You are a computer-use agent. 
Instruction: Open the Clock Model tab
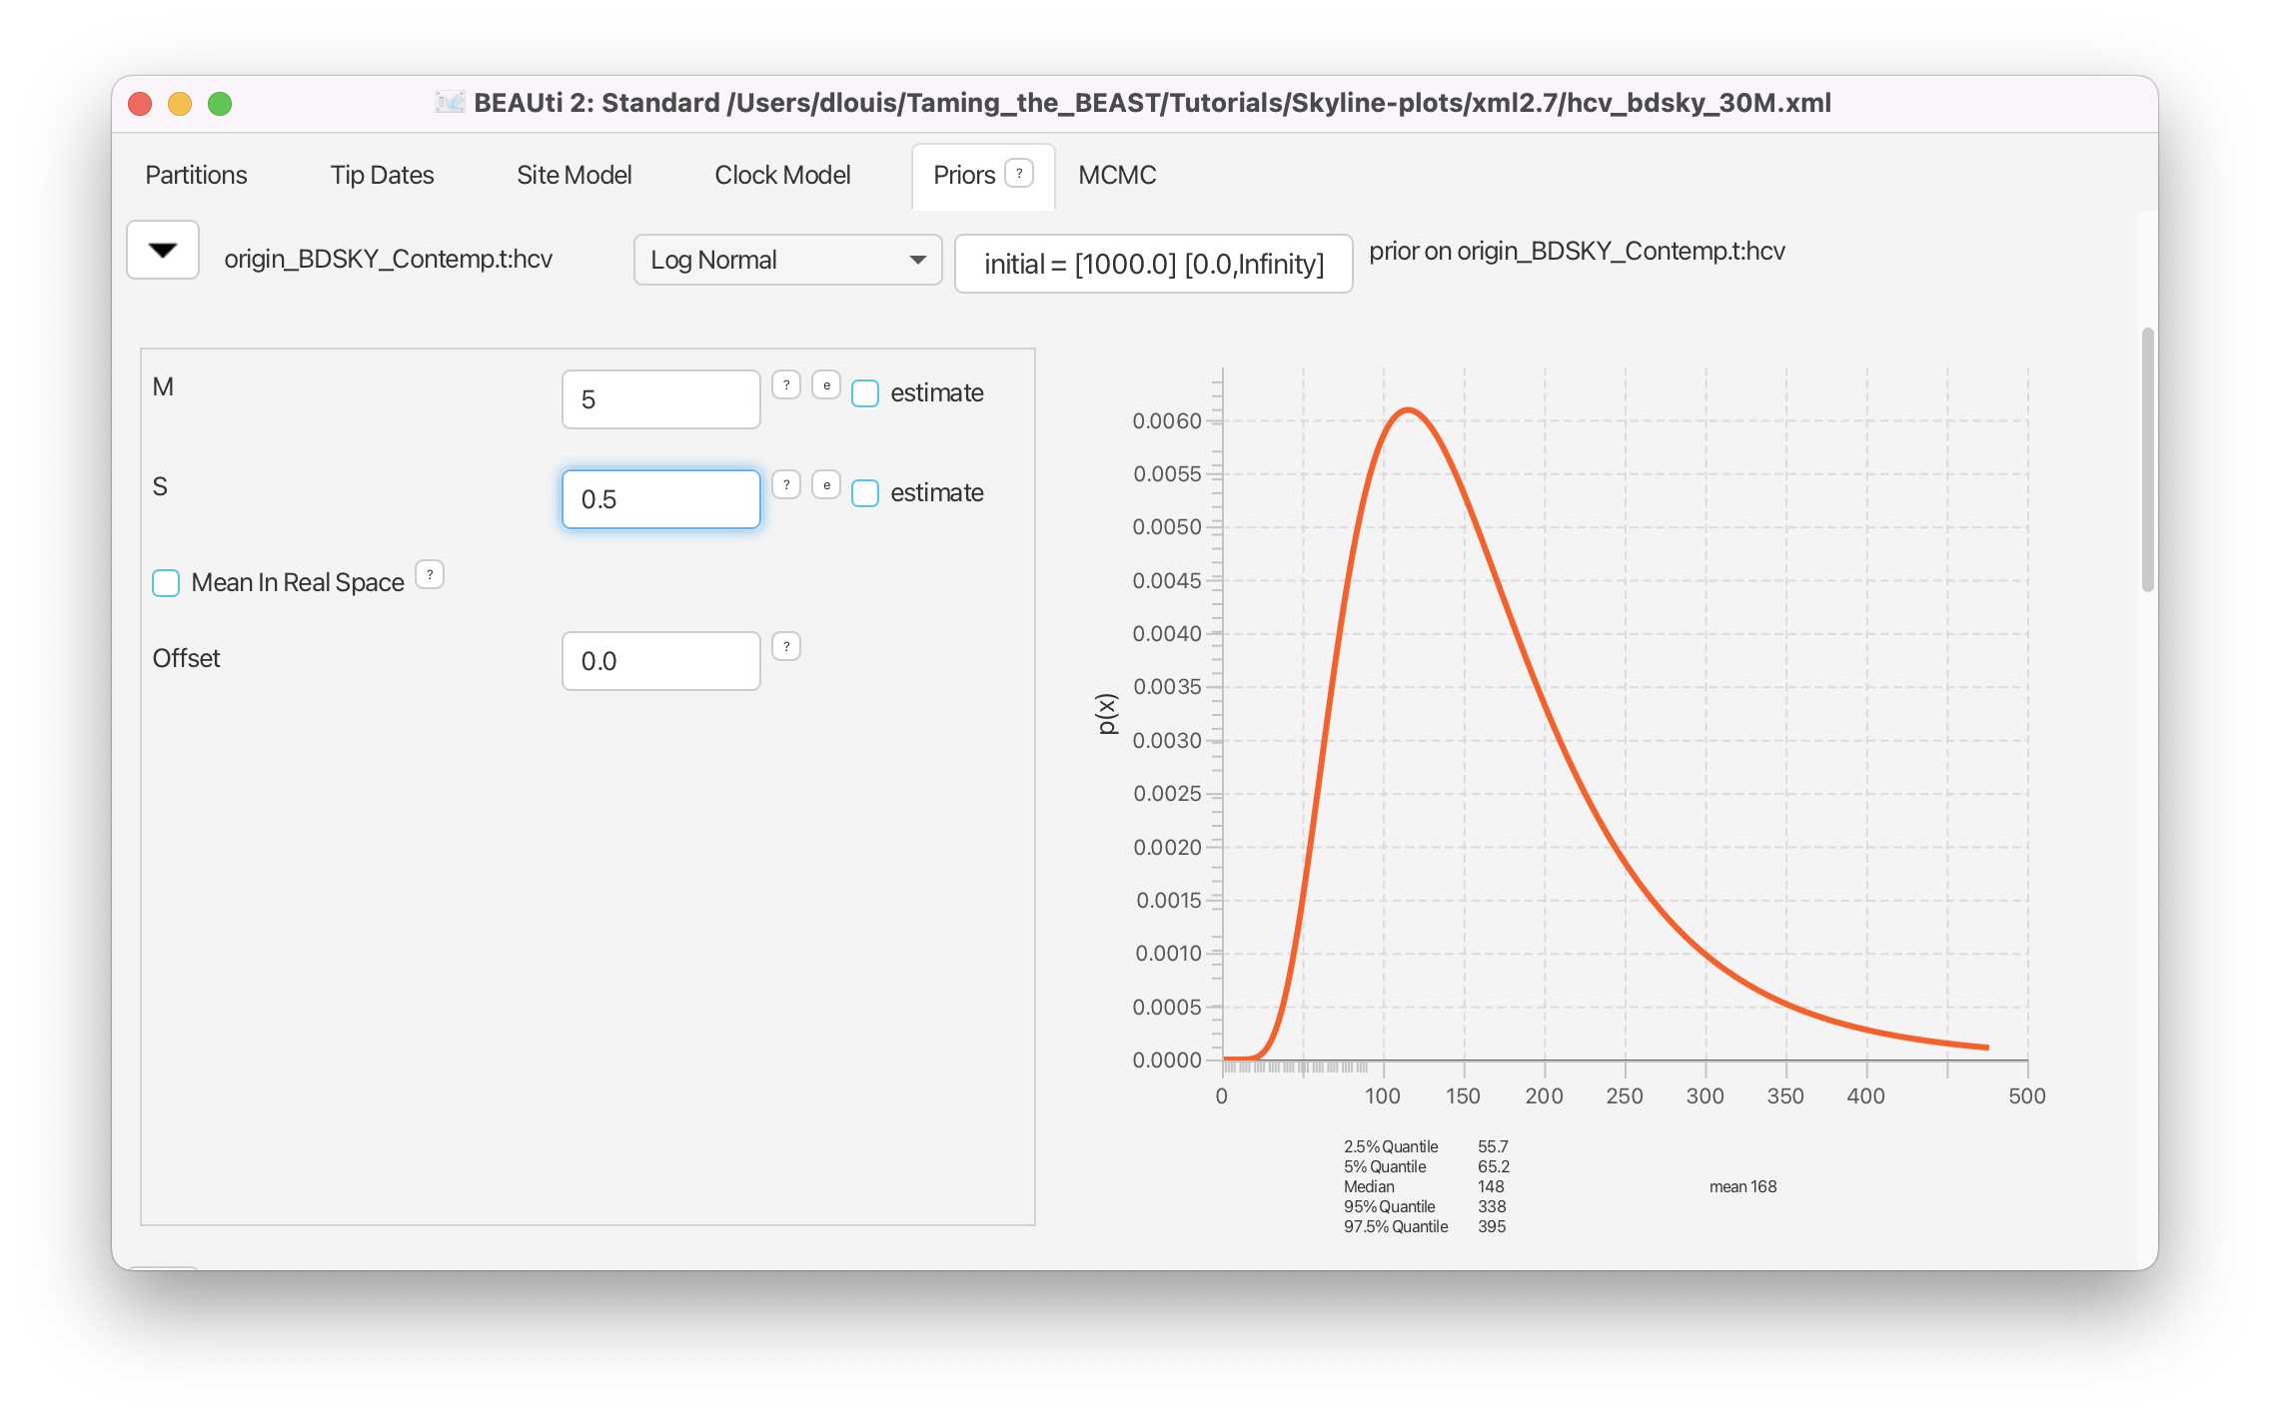point(782,176)
